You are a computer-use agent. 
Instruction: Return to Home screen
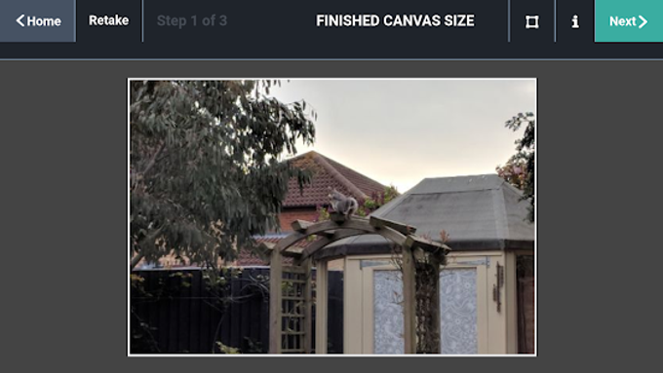coord(38,20)
